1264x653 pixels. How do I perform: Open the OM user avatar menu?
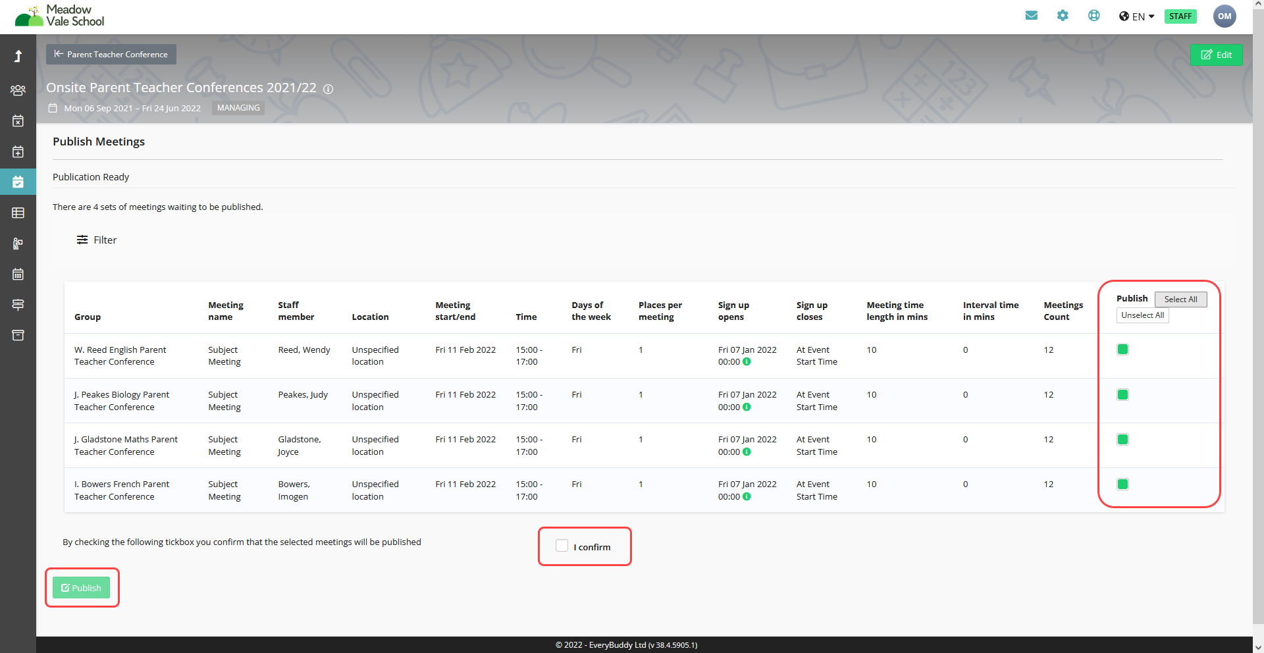coord(1224,16)
